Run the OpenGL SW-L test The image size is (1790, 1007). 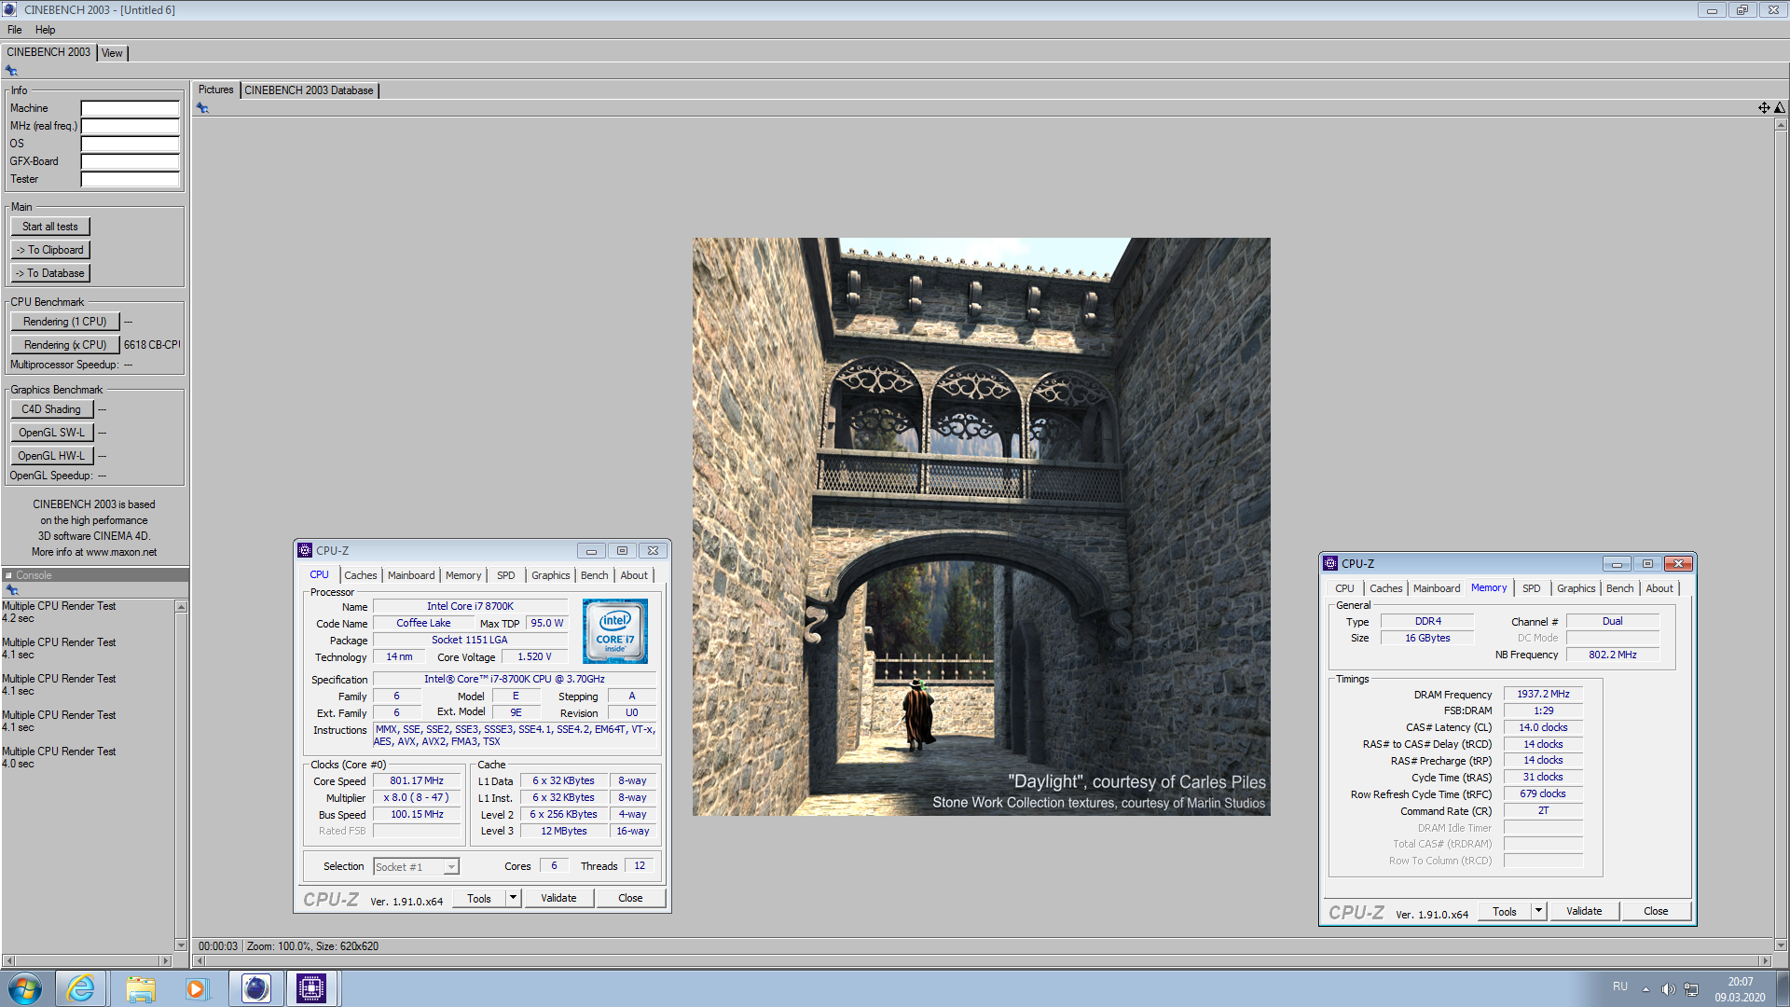click(x=51, y=433)
